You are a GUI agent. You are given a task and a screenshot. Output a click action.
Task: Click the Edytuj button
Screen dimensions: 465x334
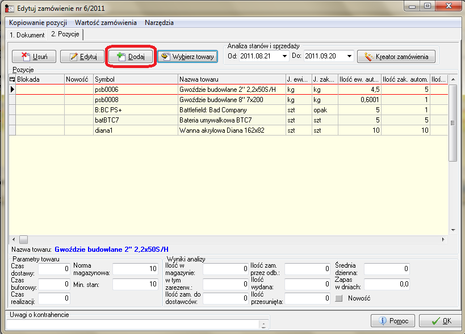click(x=82, y=57)
